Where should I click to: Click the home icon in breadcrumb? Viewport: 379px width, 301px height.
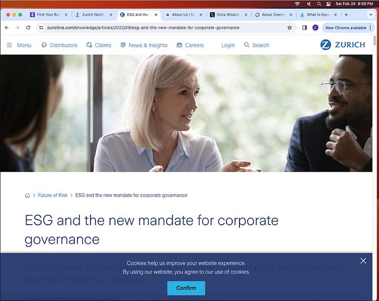pyautogui.click(x=27, y=196)
